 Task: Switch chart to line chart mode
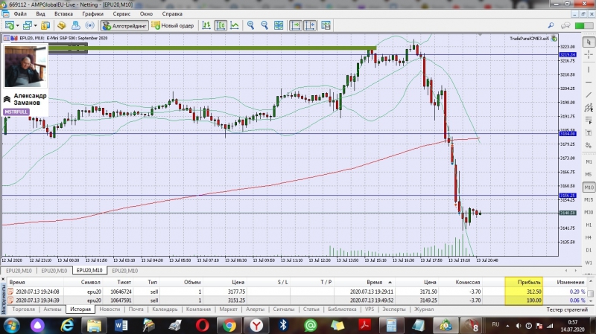tap(235, 25)
